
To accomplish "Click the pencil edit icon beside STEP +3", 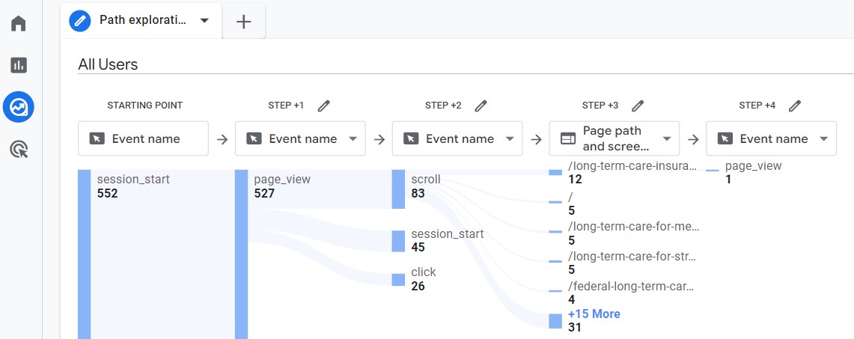I will coord(638,106).
